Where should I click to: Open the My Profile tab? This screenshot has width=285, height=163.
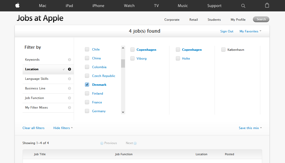[x=238, y=20]
